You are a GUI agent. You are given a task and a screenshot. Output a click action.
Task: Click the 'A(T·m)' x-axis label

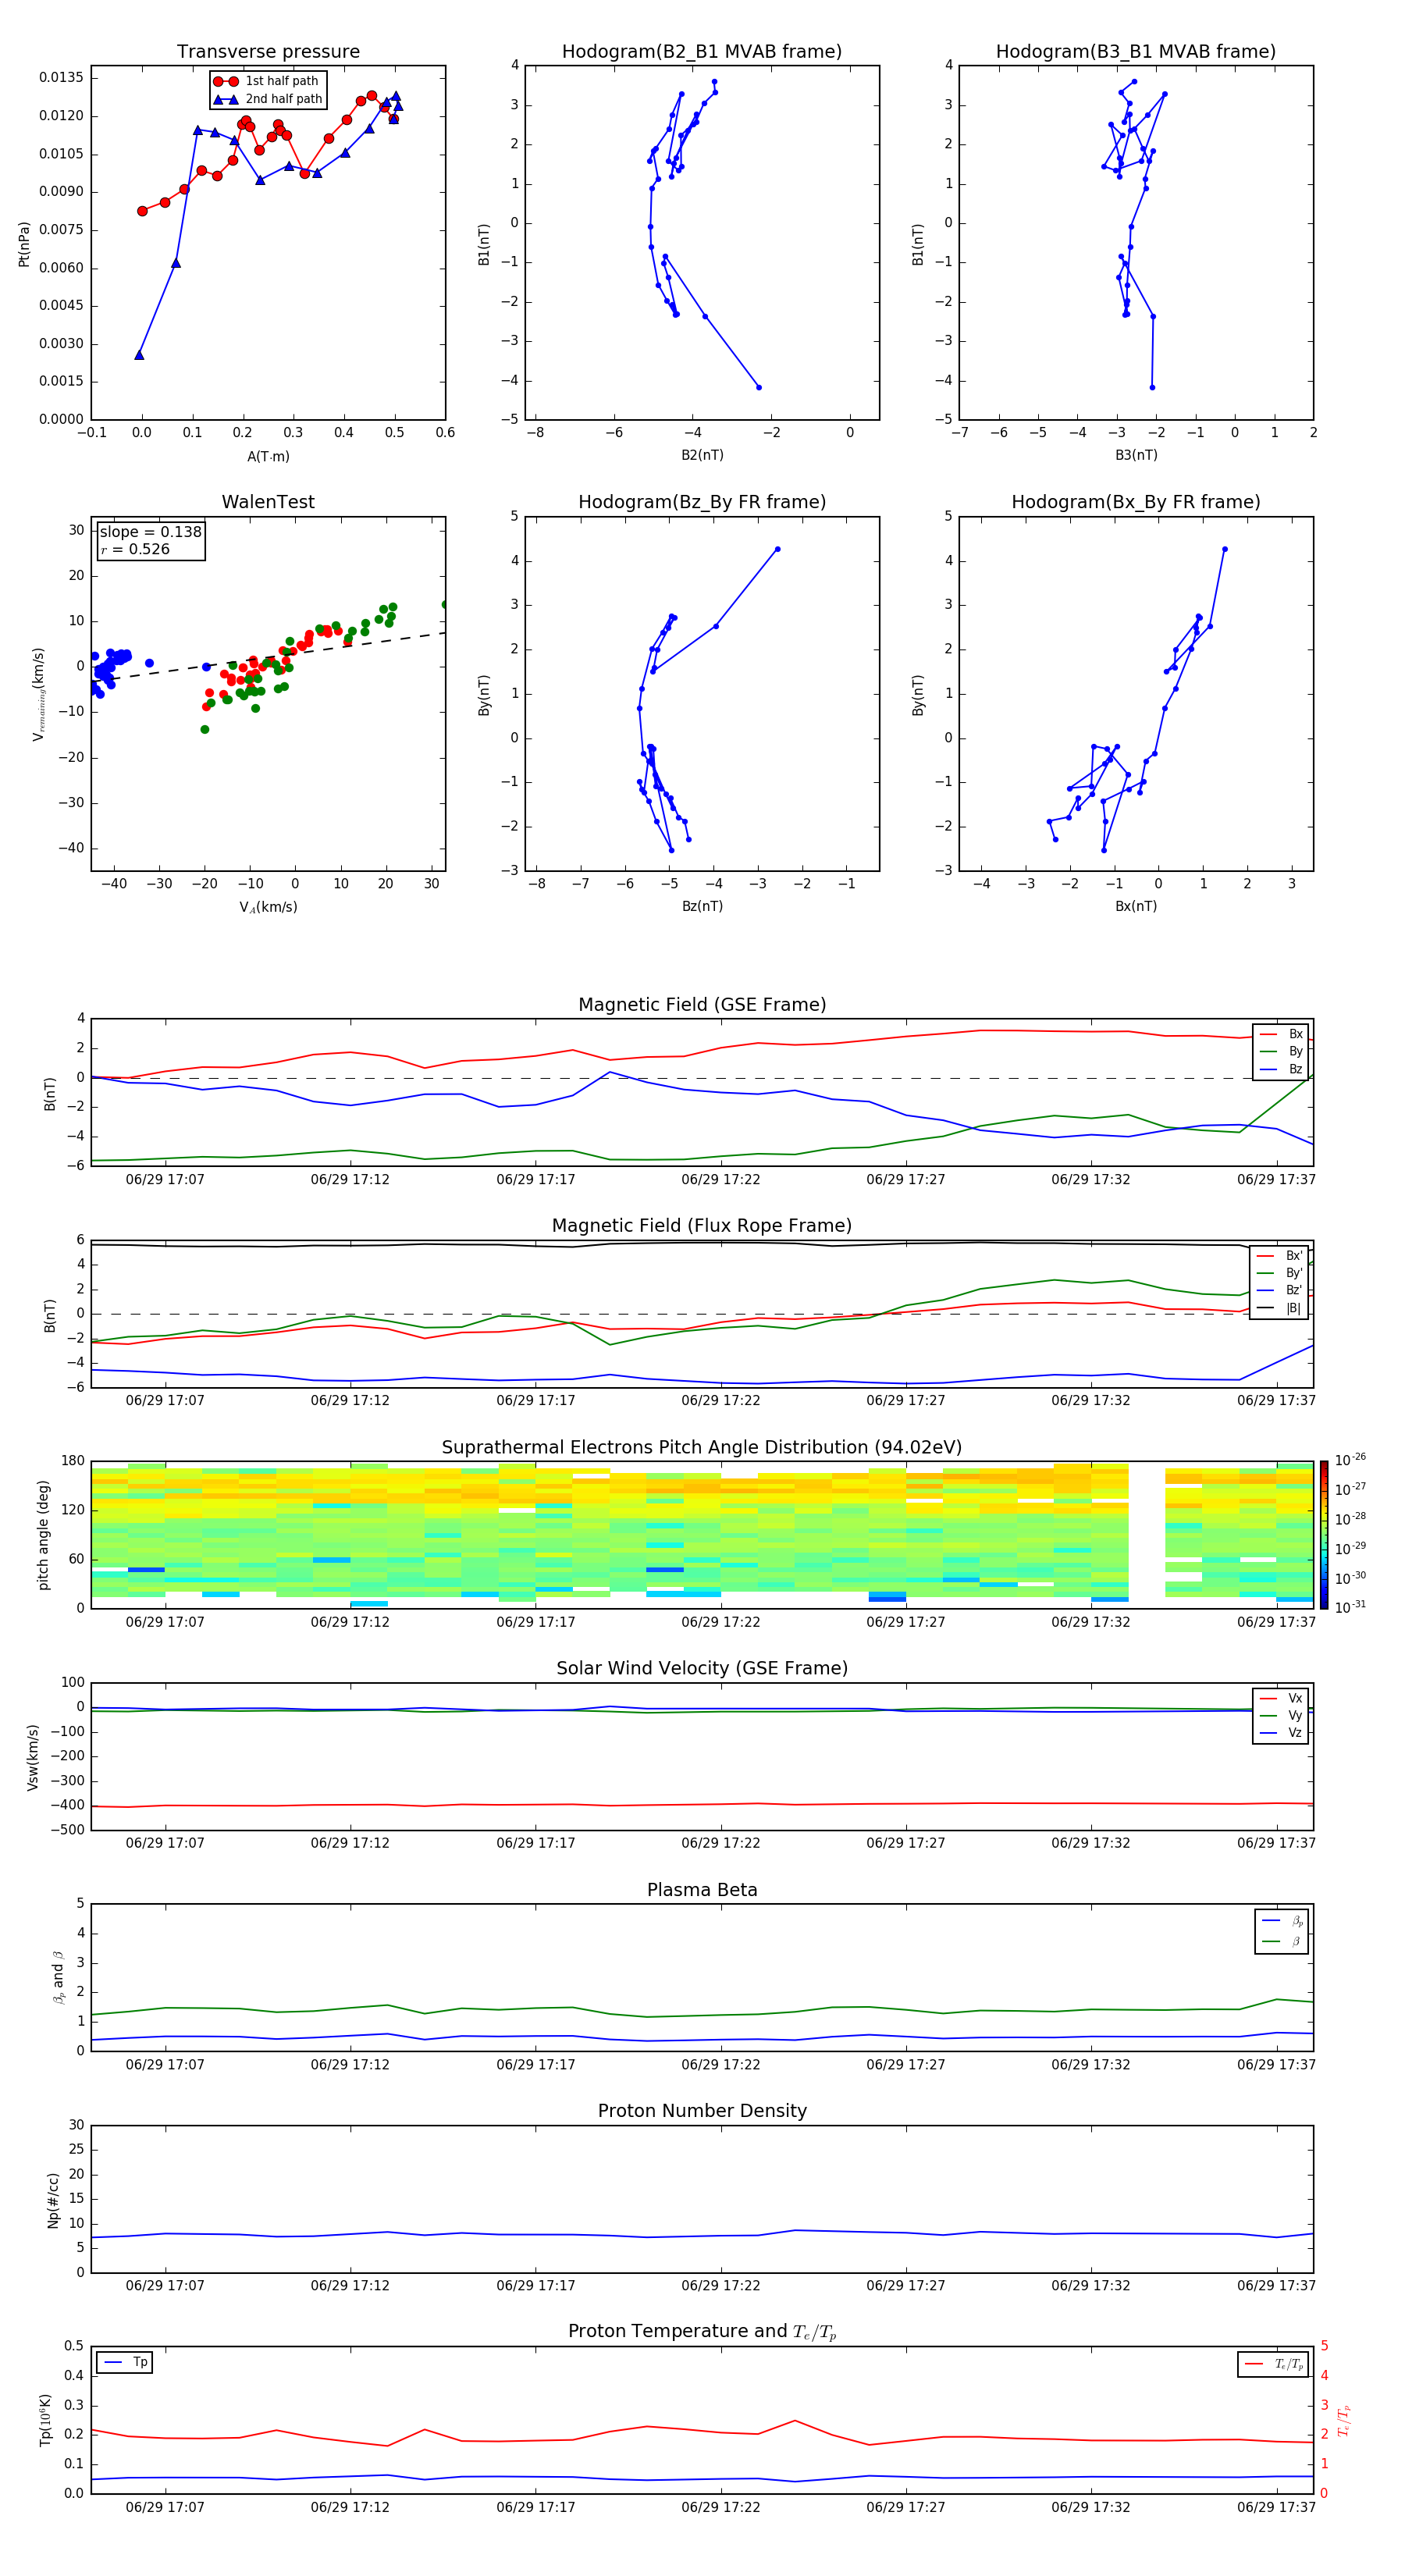tap(268, 457)
